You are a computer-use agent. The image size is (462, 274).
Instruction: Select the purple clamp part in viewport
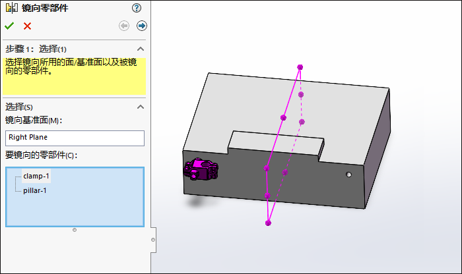tap(201, 169)
